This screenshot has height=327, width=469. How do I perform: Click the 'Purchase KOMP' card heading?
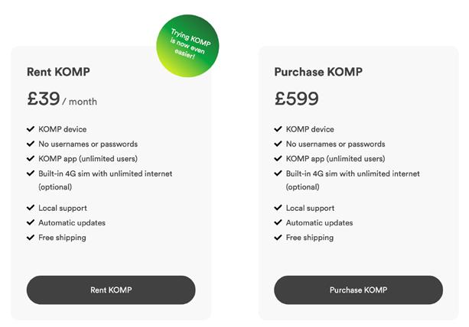click(x=318, y=72)
